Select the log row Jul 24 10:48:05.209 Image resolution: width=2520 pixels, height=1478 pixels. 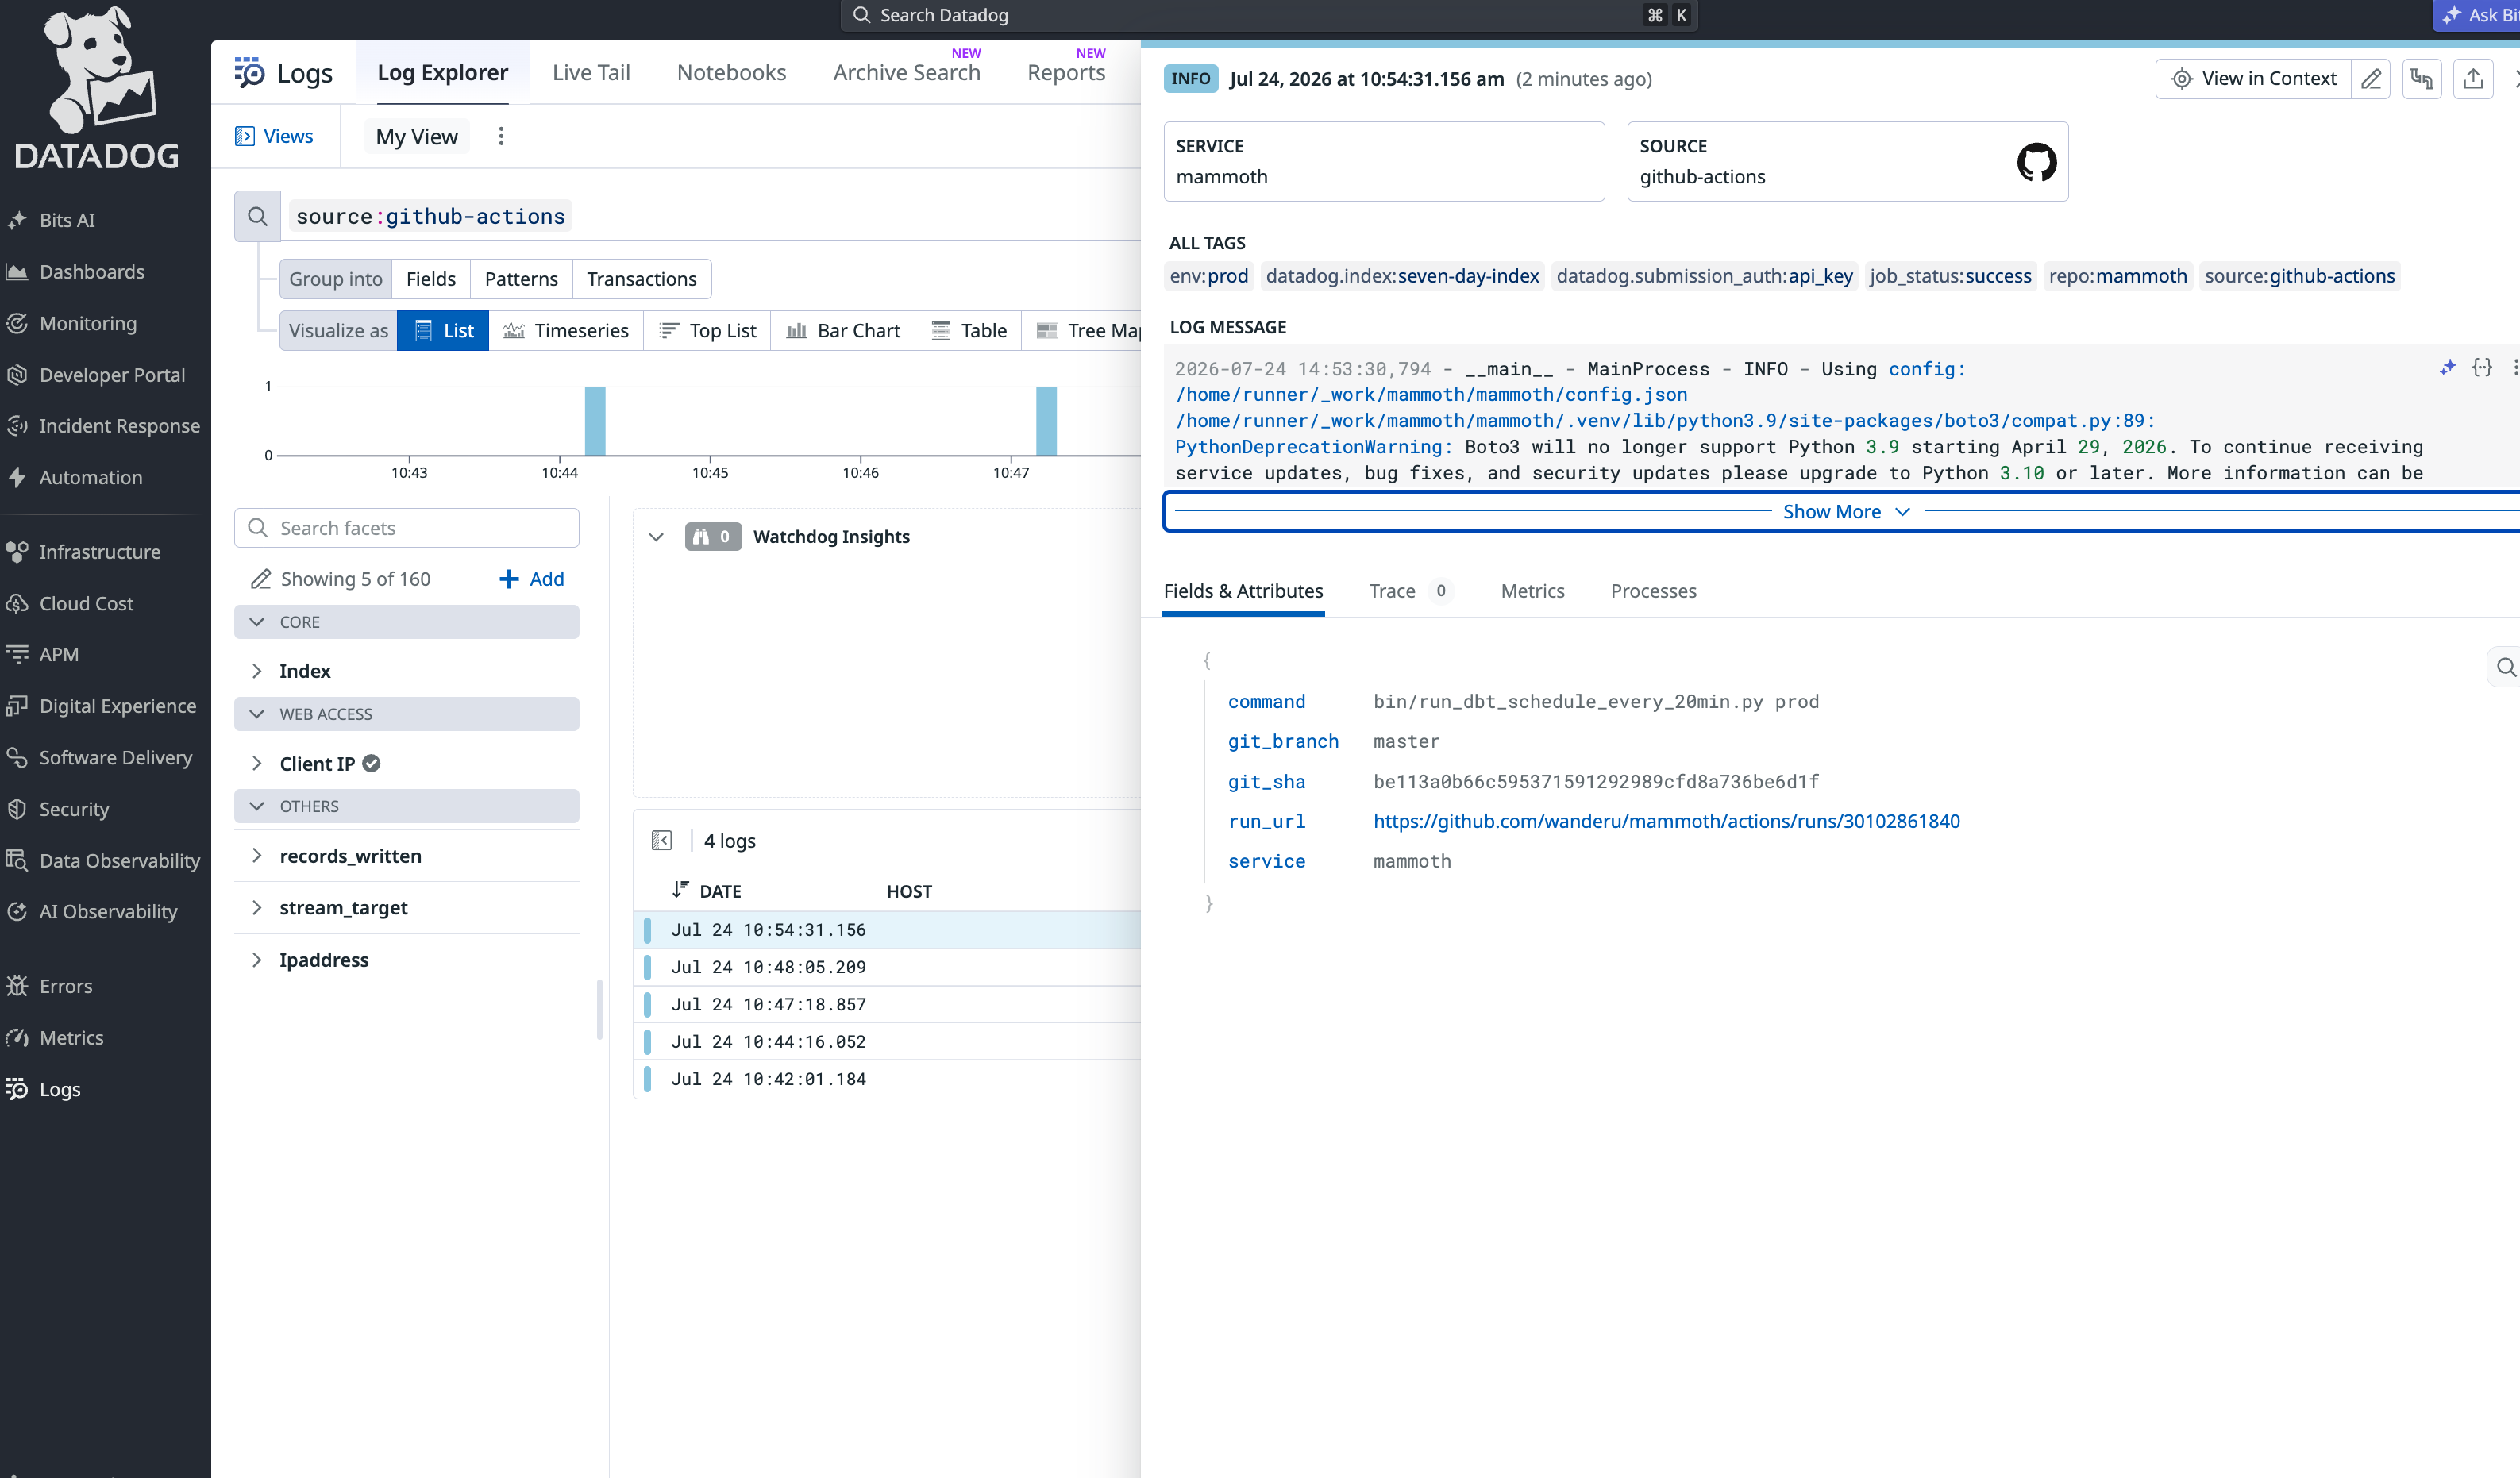pyautogui.click(x=887, y=967)
